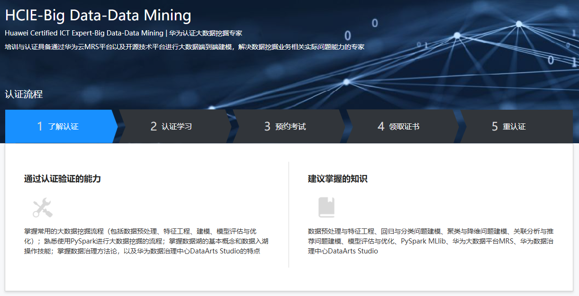Open the 预约考试 step tab

(x=289, y=126)
